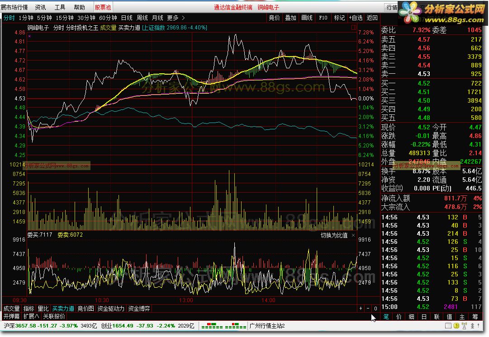The image size is (489, 337).
Task: Select the 资金博弈 indicator tab
Action: click(139, 309)
